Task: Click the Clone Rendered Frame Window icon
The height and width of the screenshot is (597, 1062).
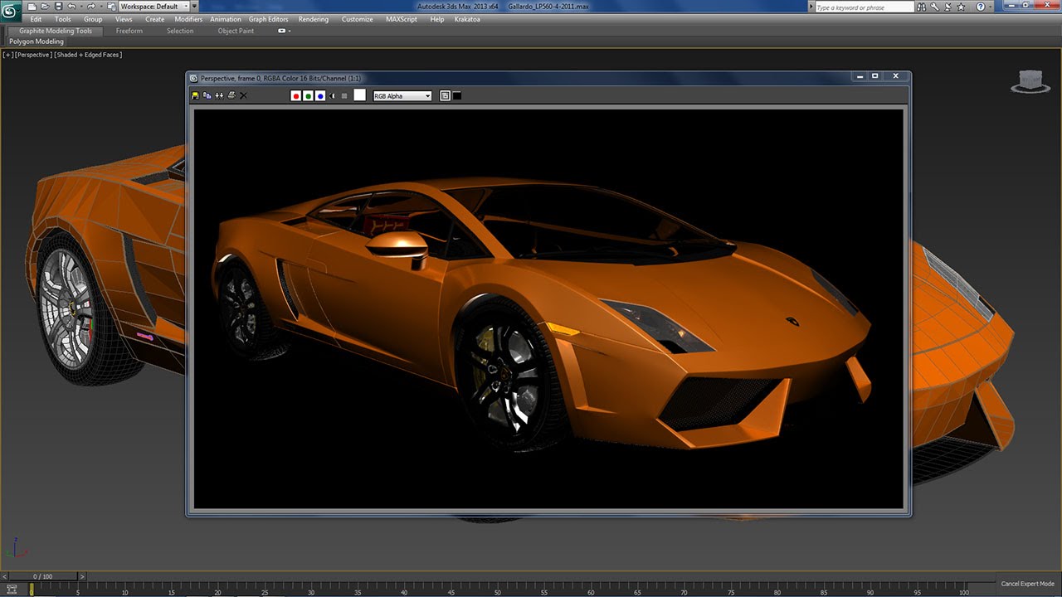Action: [219, 96]
